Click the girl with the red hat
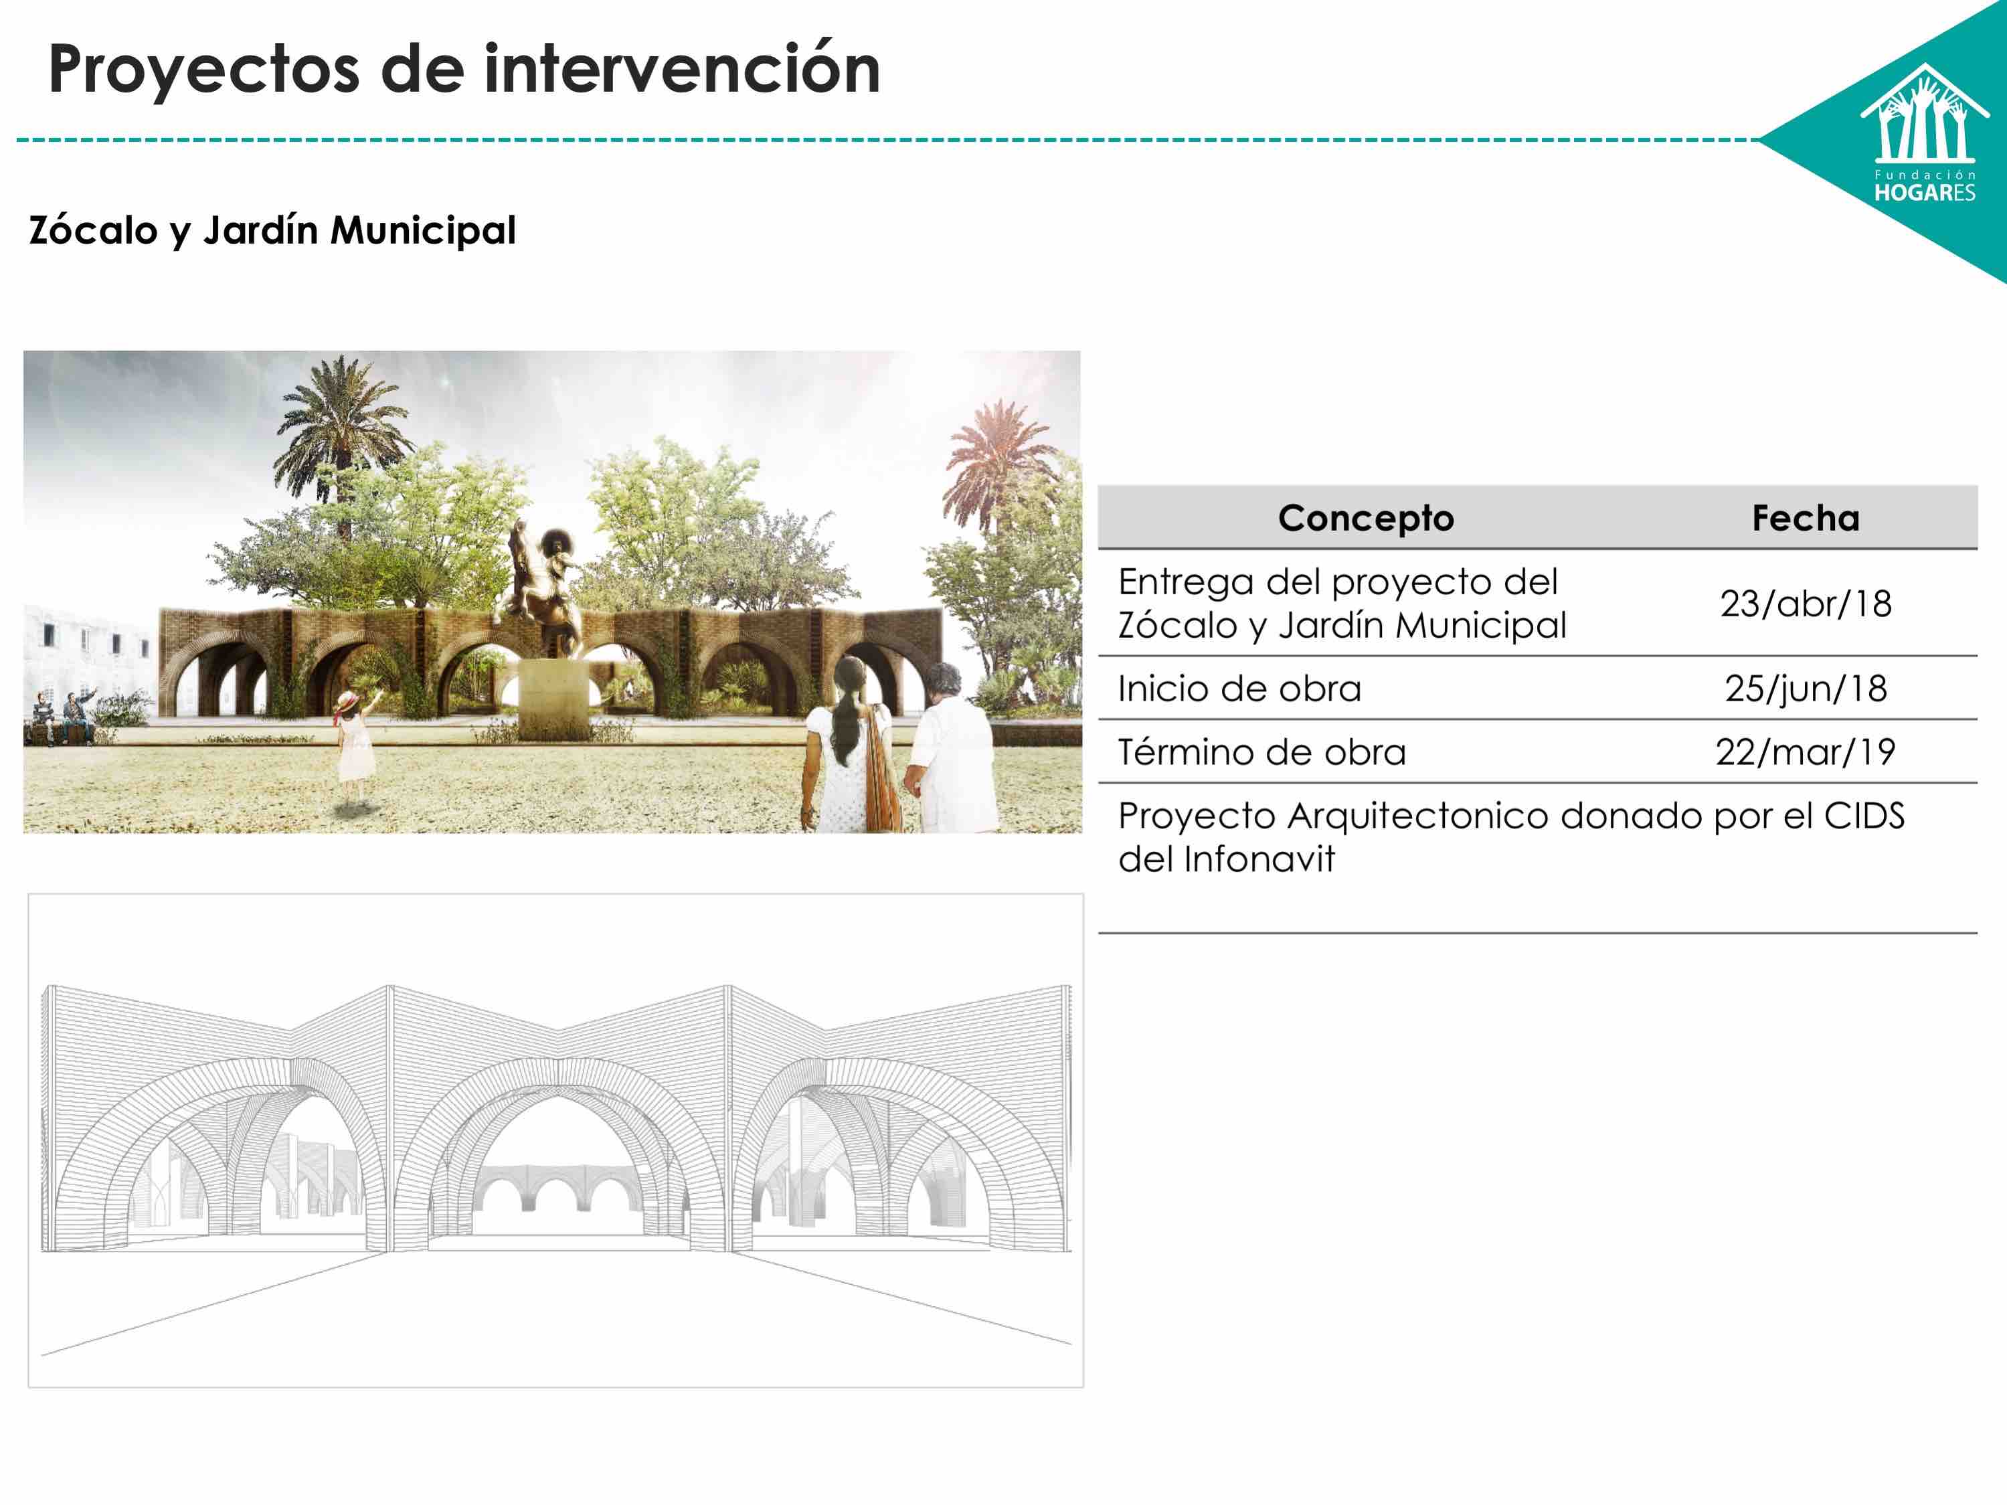 pos(354,744)
